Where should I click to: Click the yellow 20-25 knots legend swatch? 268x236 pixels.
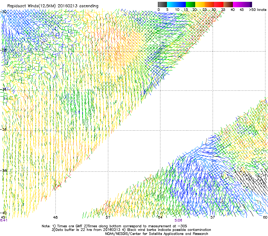coord(200,4)
